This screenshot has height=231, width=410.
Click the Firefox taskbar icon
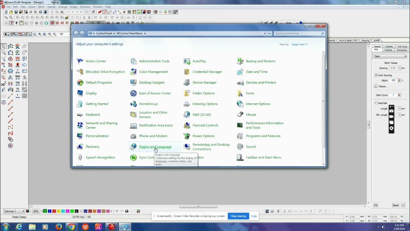coord(58,227)
